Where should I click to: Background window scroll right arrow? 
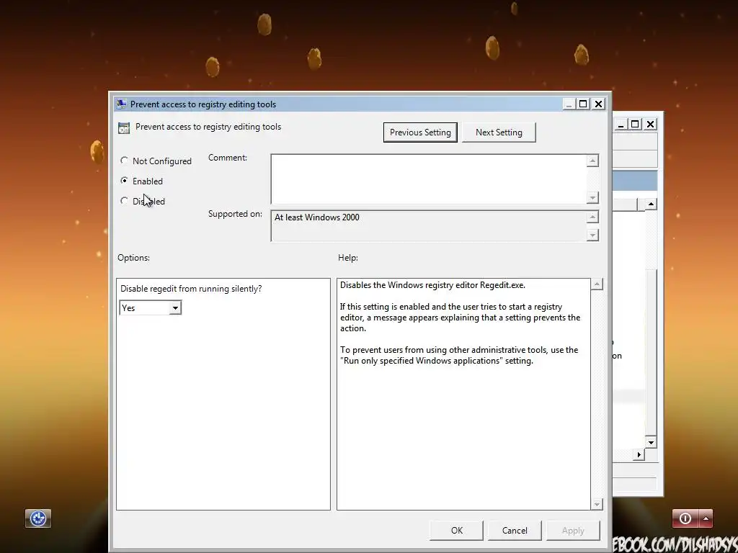coord(639,454)
